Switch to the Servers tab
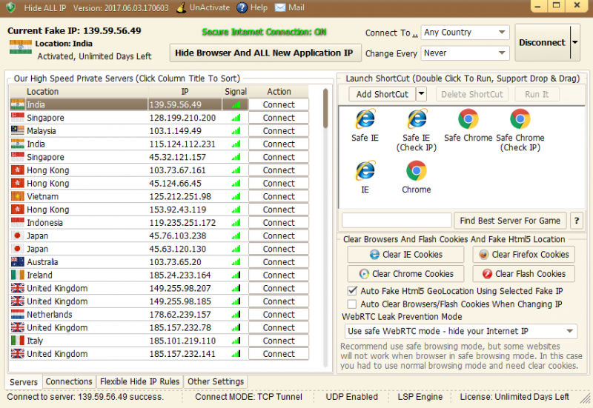593x408 pixels. click(x=24, y=382)
